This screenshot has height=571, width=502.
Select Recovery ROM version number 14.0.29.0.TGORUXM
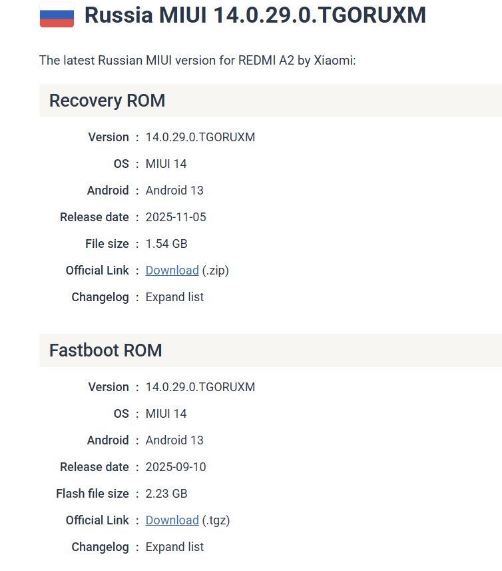click(200, 137)
